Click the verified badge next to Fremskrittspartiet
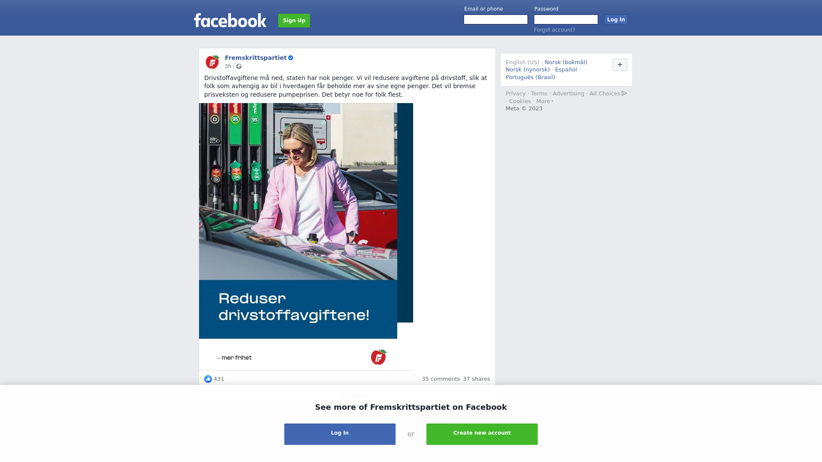The width and height of the screenshot is (822, 462). pos(291,58)
